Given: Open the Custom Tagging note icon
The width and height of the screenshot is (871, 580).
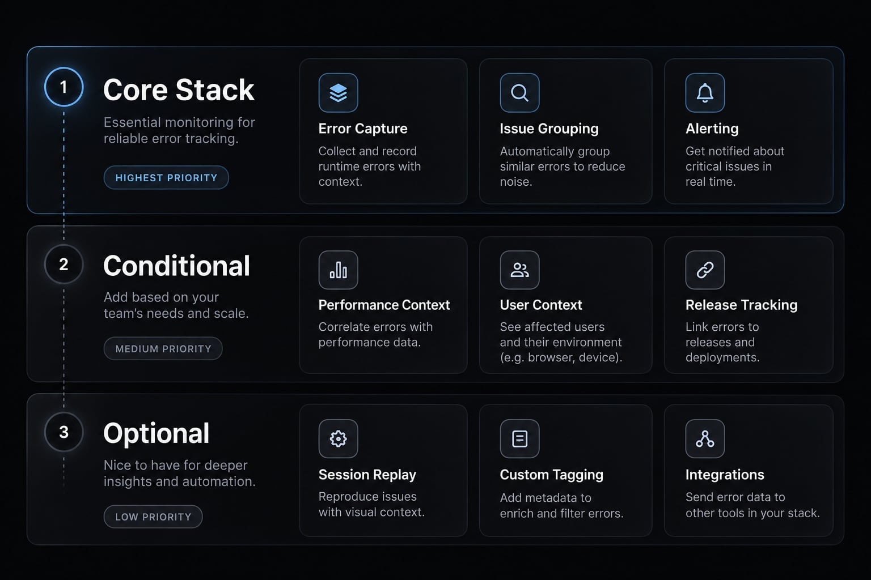Looking at the screenshot, I should pyautogui.click(x=519, y=438).
